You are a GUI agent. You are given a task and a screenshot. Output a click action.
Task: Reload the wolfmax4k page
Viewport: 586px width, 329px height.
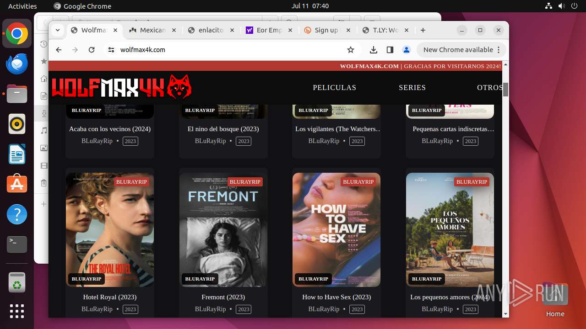92,50
